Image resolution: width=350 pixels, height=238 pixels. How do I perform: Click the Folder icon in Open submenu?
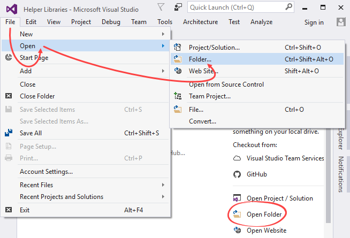click(x=178, y=59)
